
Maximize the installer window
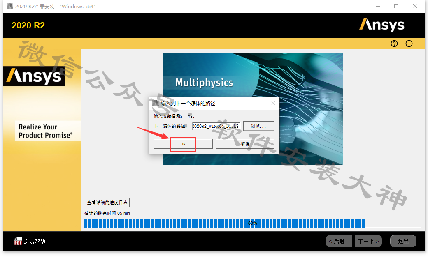396,6
